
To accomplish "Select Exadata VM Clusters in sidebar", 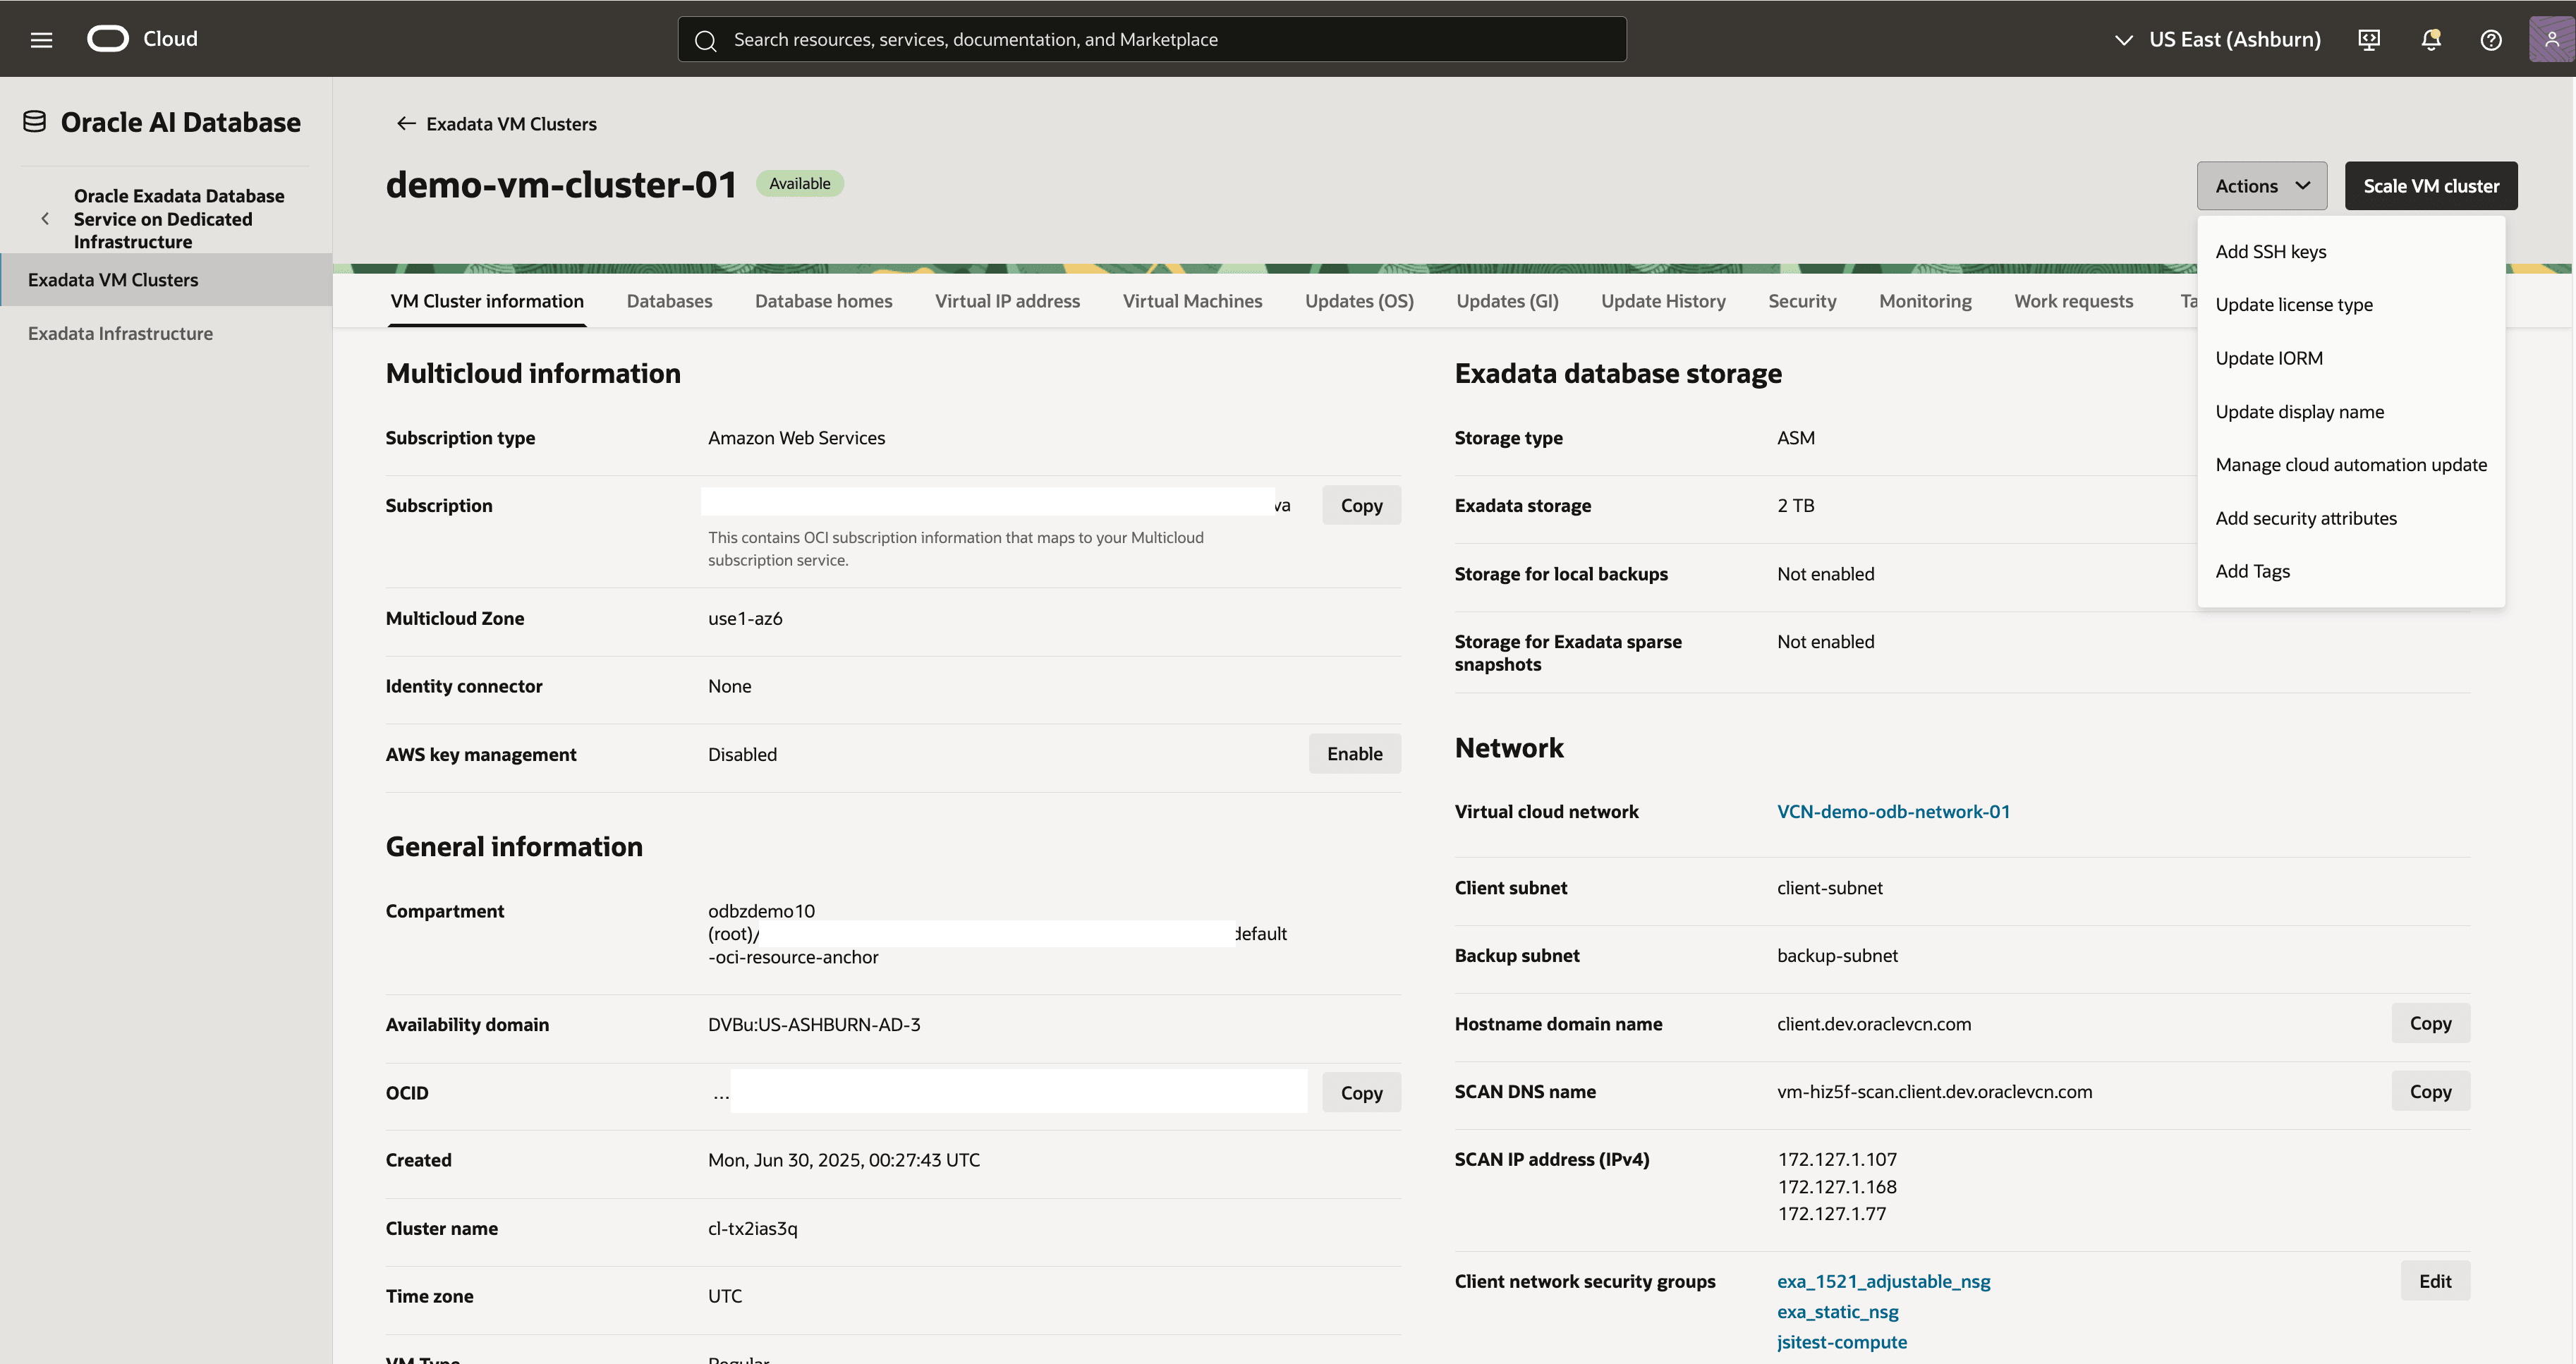I will [166, 279].
